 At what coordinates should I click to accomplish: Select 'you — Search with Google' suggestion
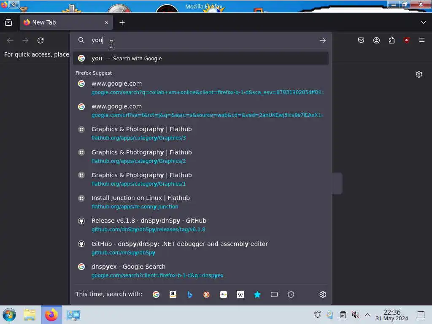tap(201, 58)
